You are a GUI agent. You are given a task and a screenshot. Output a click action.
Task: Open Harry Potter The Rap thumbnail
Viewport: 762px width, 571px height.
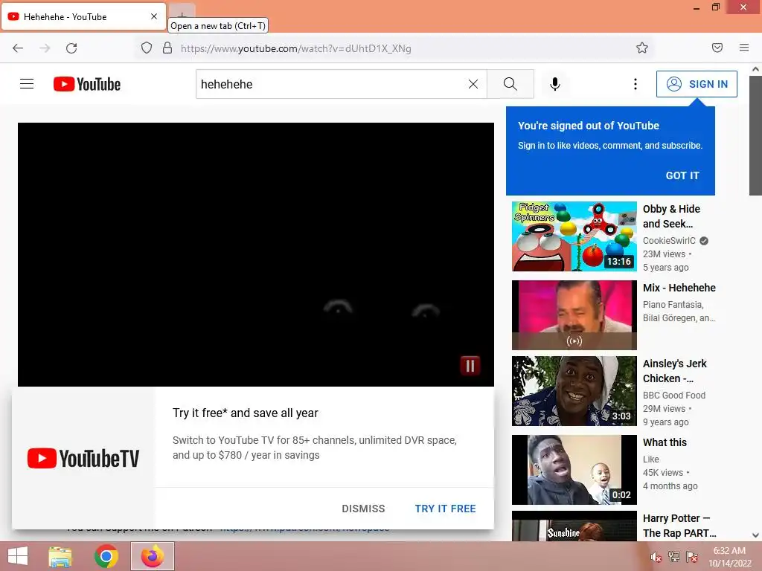[x=574, y=526]
